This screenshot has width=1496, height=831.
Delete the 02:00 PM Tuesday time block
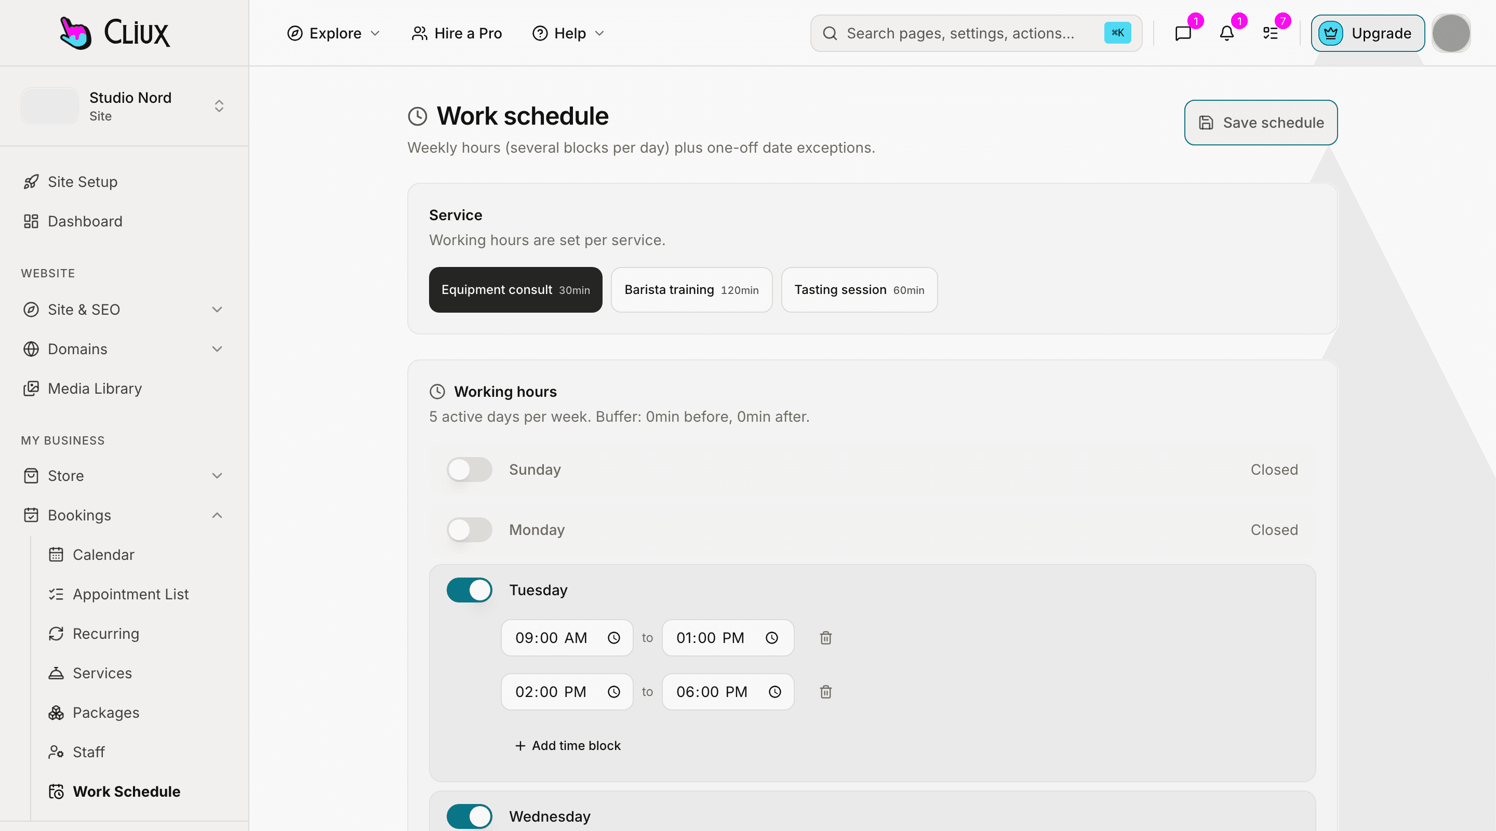tap(825, 692)
